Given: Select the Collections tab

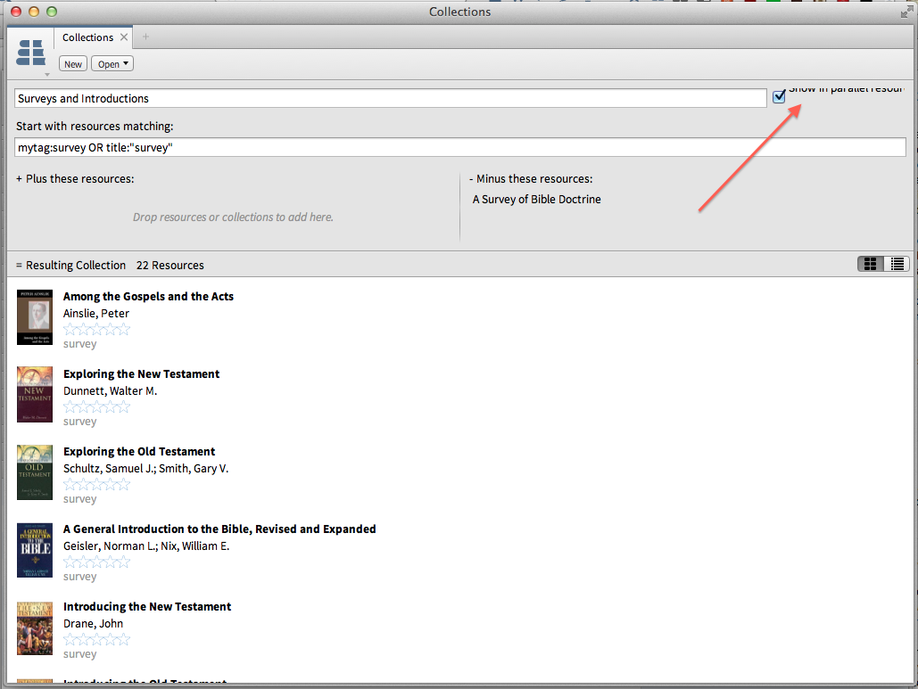Looking at the screenshot, I should pyautogui.click(x=87, y=37).
